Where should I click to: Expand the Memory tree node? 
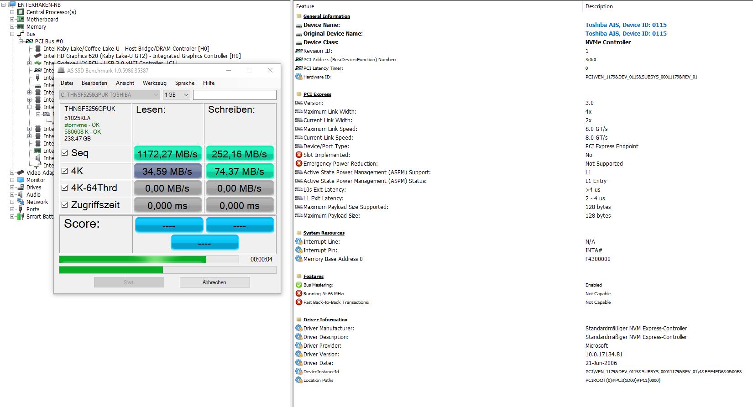click(x=12, y=26)
